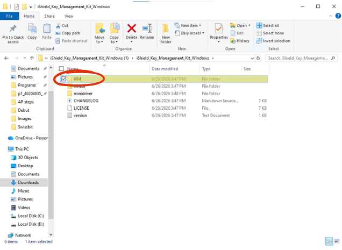Open Local Disk (C:)

point(31,216)
